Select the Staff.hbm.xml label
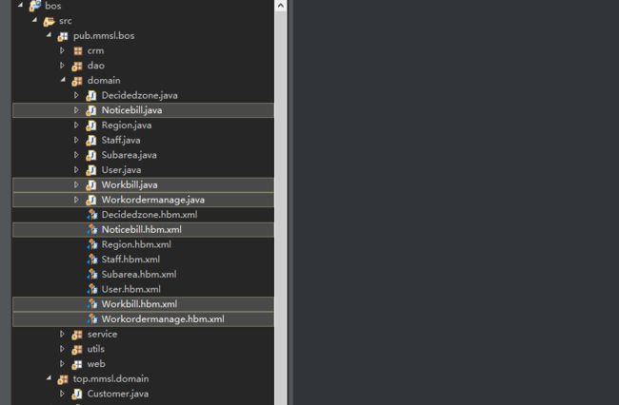Screen dimensions: 619x405 point(130,260)
